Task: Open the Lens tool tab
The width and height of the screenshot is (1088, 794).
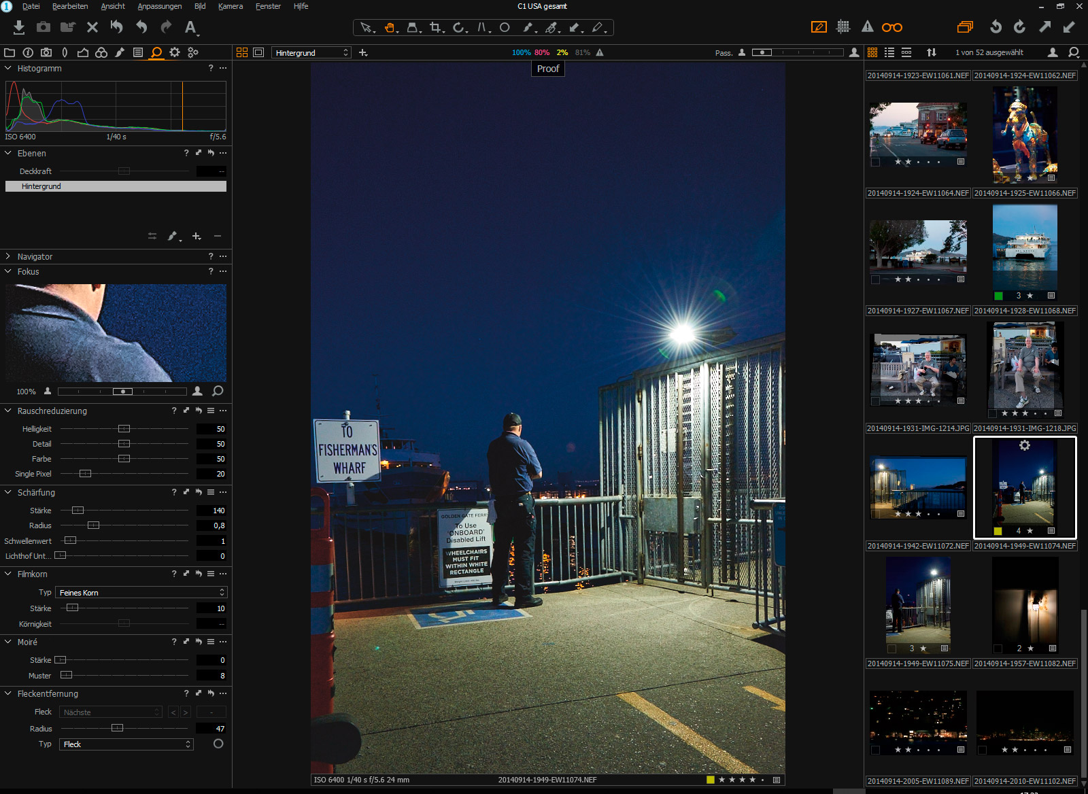Action: pyautogui.click(x=65, y=52)
